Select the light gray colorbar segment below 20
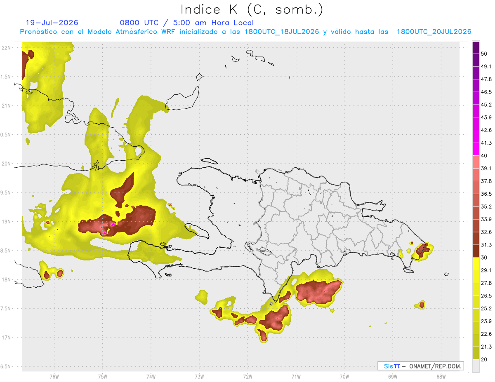Image resolution: width=495 pixels, height=382 pixels. (476, 366)
